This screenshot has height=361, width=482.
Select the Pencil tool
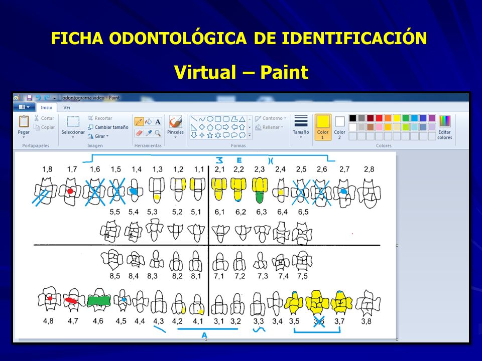(139, 121)
